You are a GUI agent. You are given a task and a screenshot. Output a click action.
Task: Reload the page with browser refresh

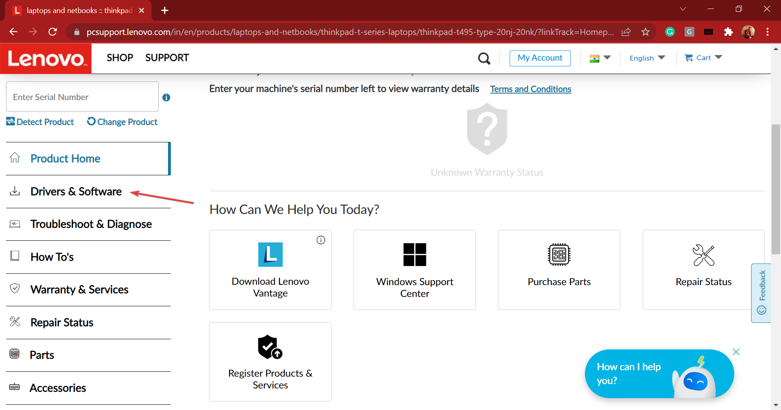[x=52, y=32]
